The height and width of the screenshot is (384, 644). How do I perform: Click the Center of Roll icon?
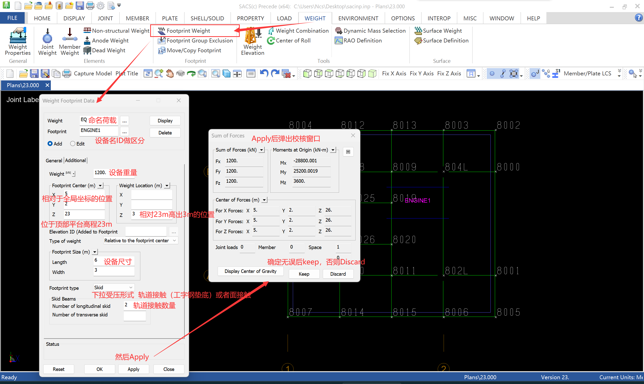[x=271, y=41]
